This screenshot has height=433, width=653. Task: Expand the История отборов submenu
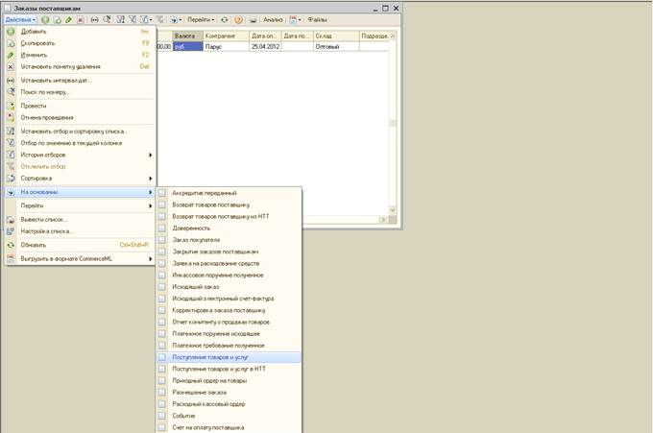(x=79, y=155)
